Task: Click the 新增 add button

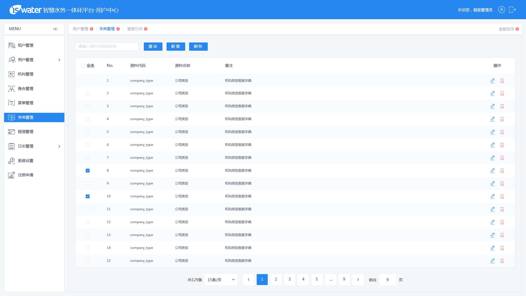Action: pyautogui.click(x=176, y=47)
